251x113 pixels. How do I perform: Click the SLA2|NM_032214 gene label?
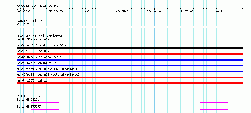29,100
